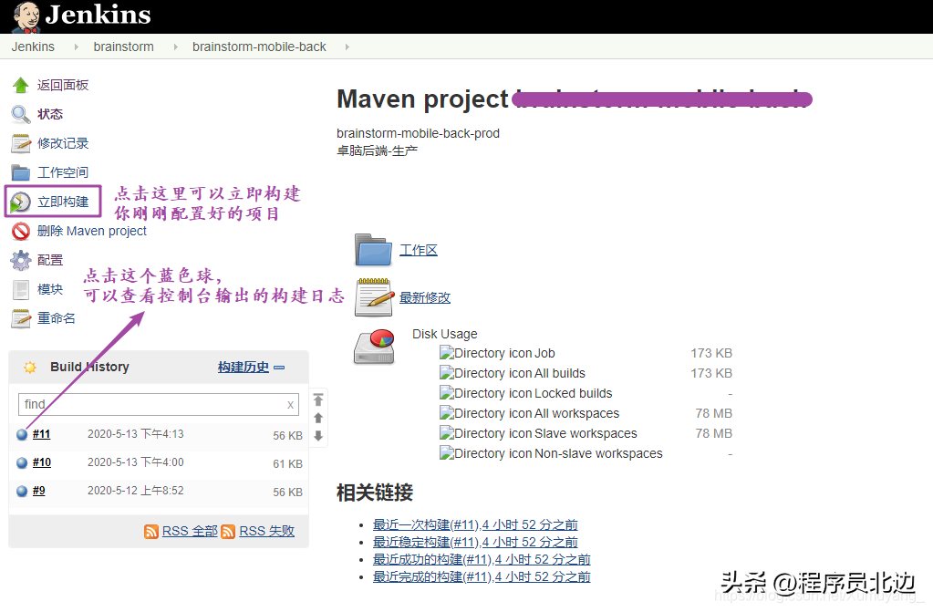
Task: Open the 最新修改 link
Action: point(425,297)
